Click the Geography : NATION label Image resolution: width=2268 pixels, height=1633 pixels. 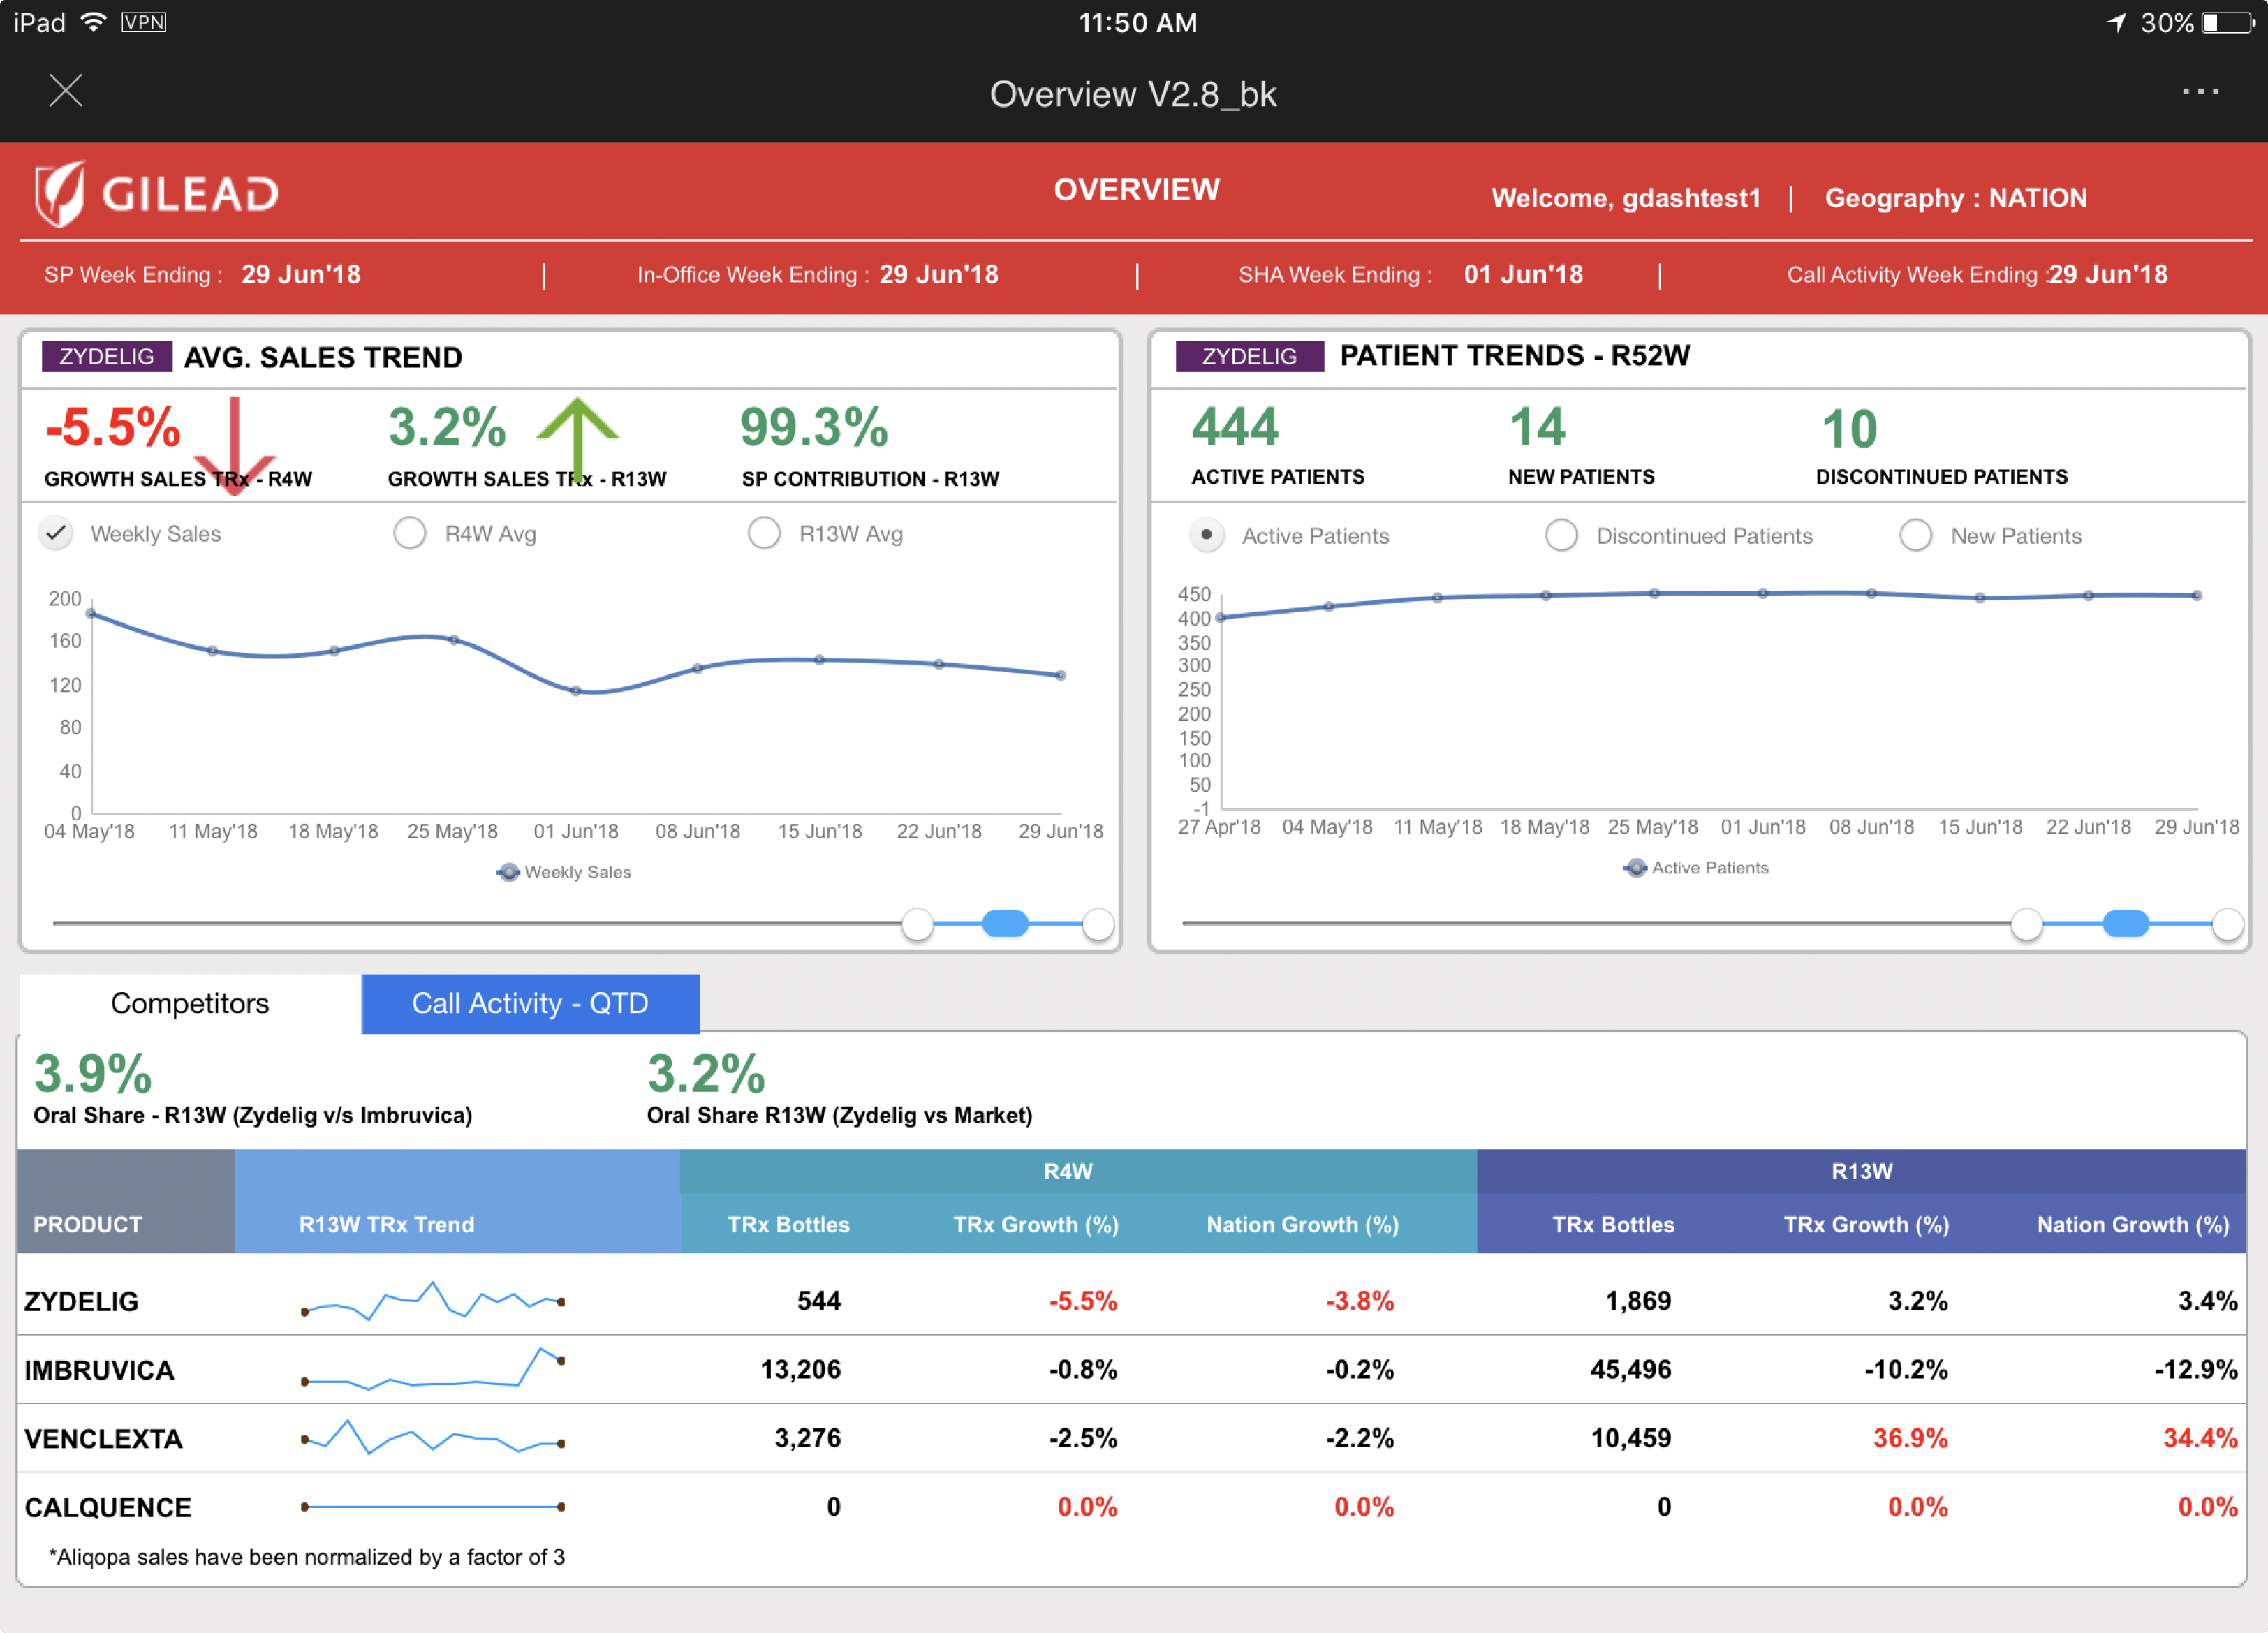1956,198
